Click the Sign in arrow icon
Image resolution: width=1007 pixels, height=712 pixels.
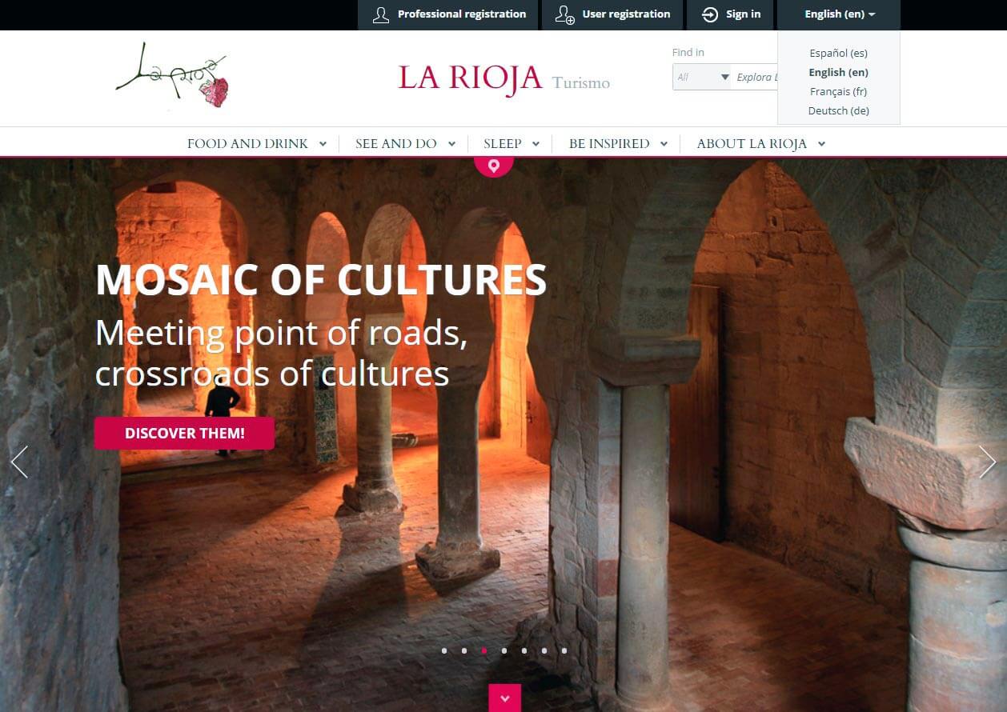(x=709, y=14)
